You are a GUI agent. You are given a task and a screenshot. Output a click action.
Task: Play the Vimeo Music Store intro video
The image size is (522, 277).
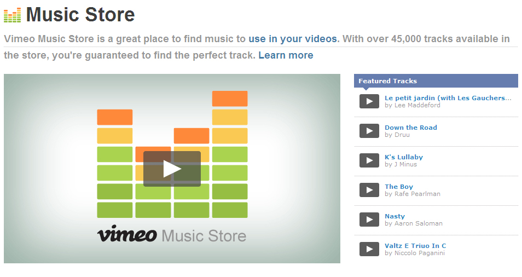[172, 169]
